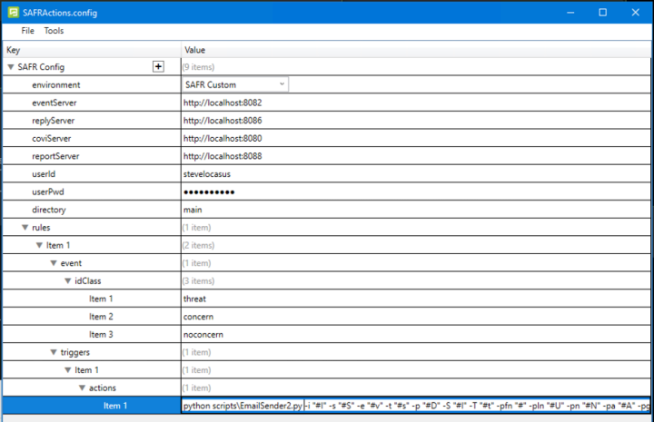The image size is (654, 422).
Task: Collapse the triggers node
Action: 54,352
